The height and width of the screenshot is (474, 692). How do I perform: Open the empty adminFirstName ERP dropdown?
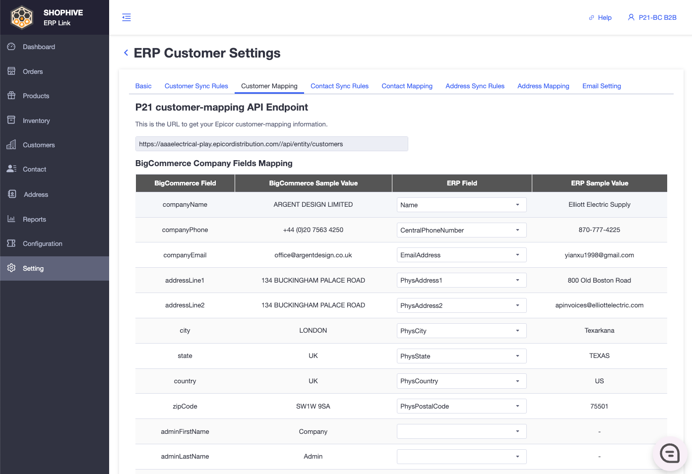coord(461,431)
